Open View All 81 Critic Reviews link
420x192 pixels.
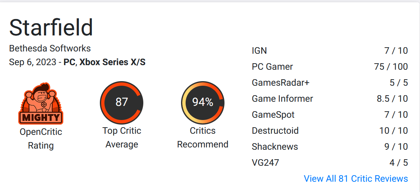pyautogui.click(x=356, y=178)
